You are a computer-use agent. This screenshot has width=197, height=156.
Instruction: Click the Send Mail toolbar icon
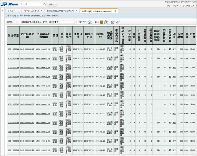[x=96, y=22]
